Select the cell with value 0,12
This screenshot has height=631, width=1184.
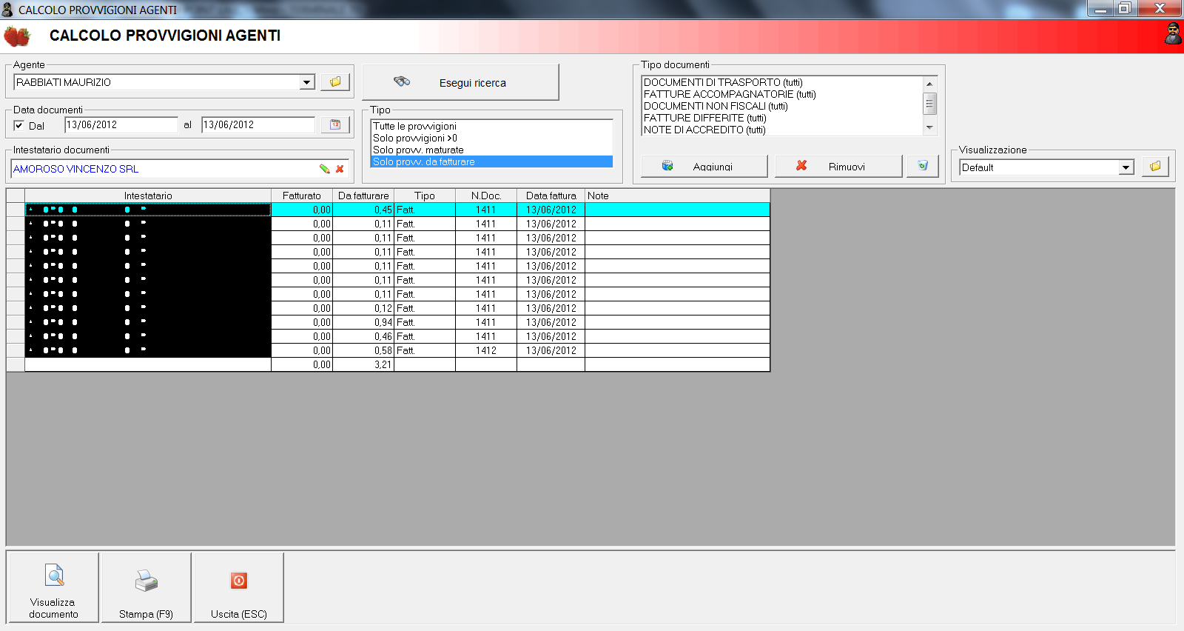363,308
